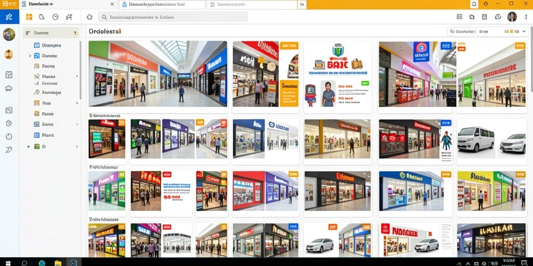Open the white van thumbnail

475,139
